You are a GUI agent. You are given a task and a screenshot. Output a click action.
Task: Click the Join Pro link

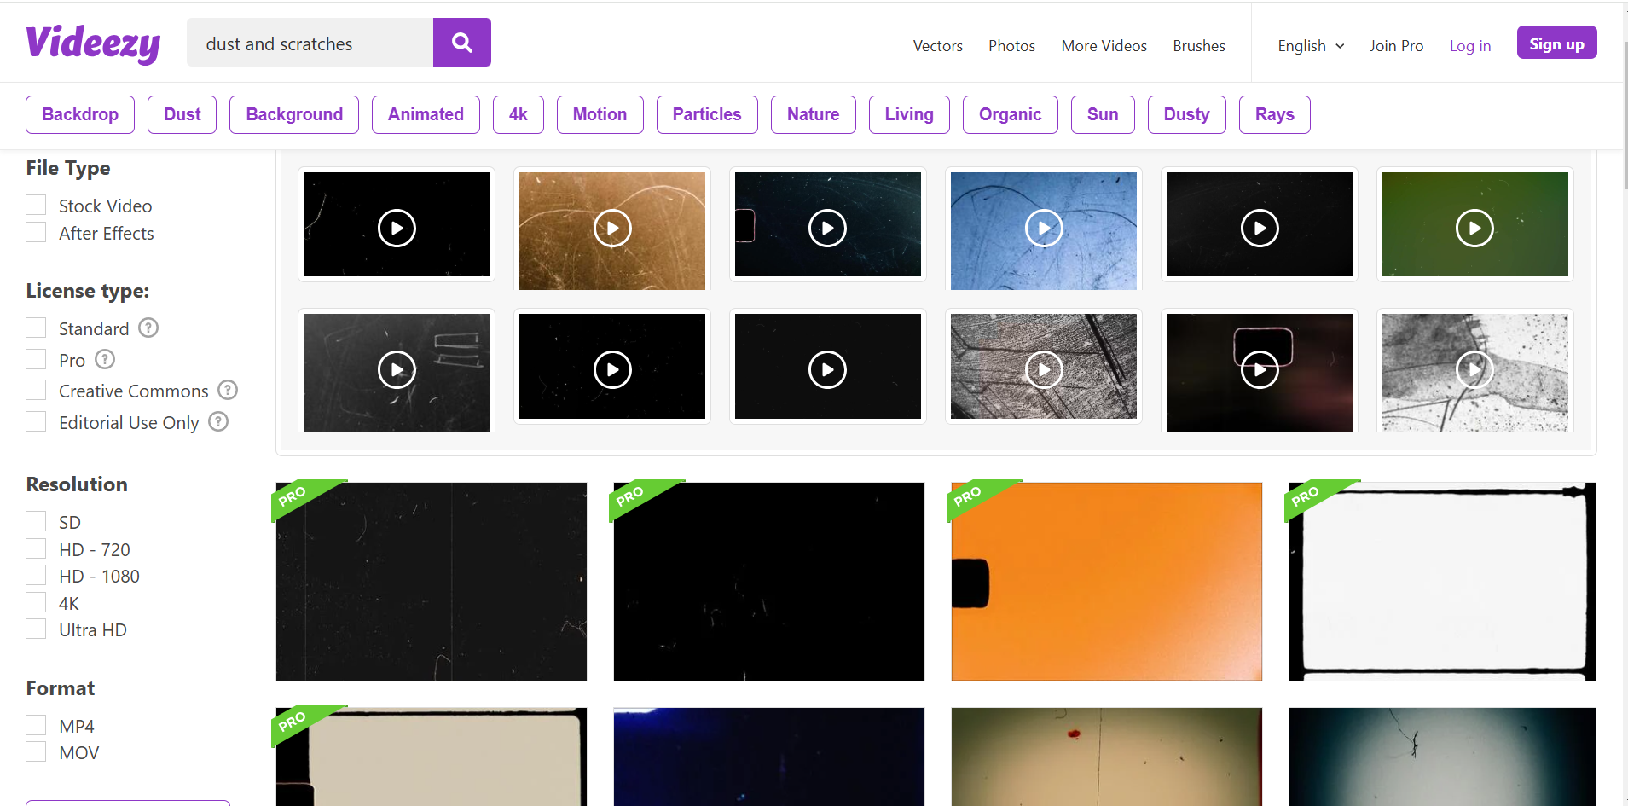click(1396, 46)
